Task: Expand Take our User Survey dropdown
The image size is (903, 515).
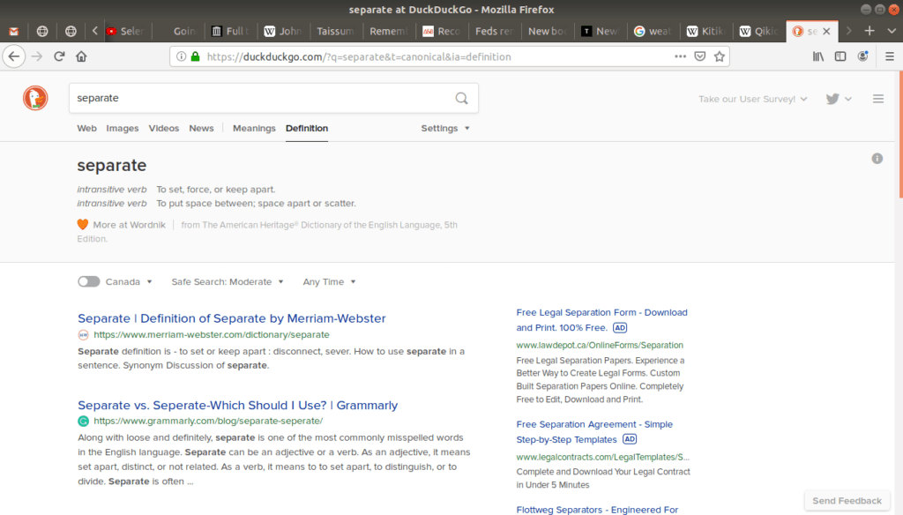Action: click(x=753, y=99)
